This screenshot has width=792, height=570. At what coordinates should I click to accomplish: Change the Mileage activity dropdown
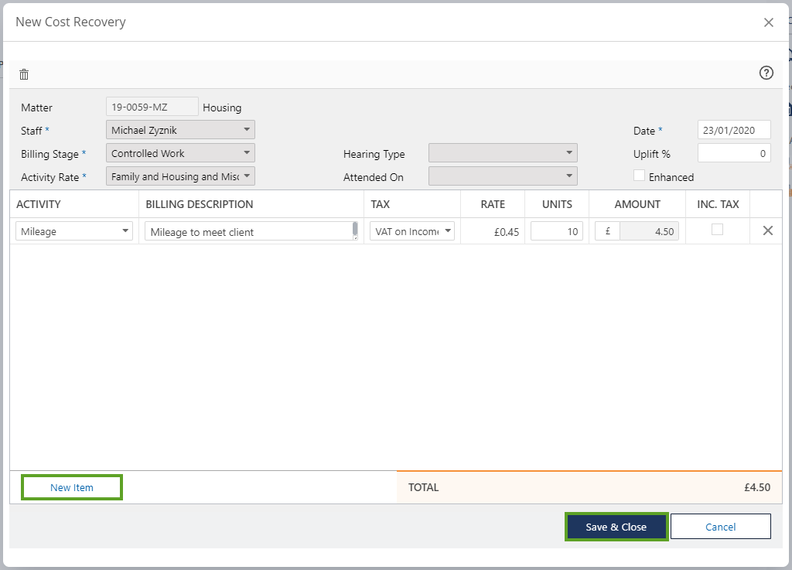[x=74, y=231]
